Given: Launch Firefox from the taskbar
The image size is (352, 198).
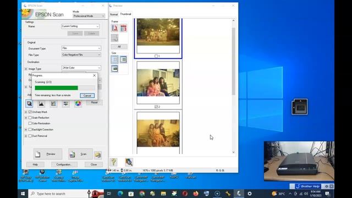Looking at the screenshot, I should pos(196,194).
